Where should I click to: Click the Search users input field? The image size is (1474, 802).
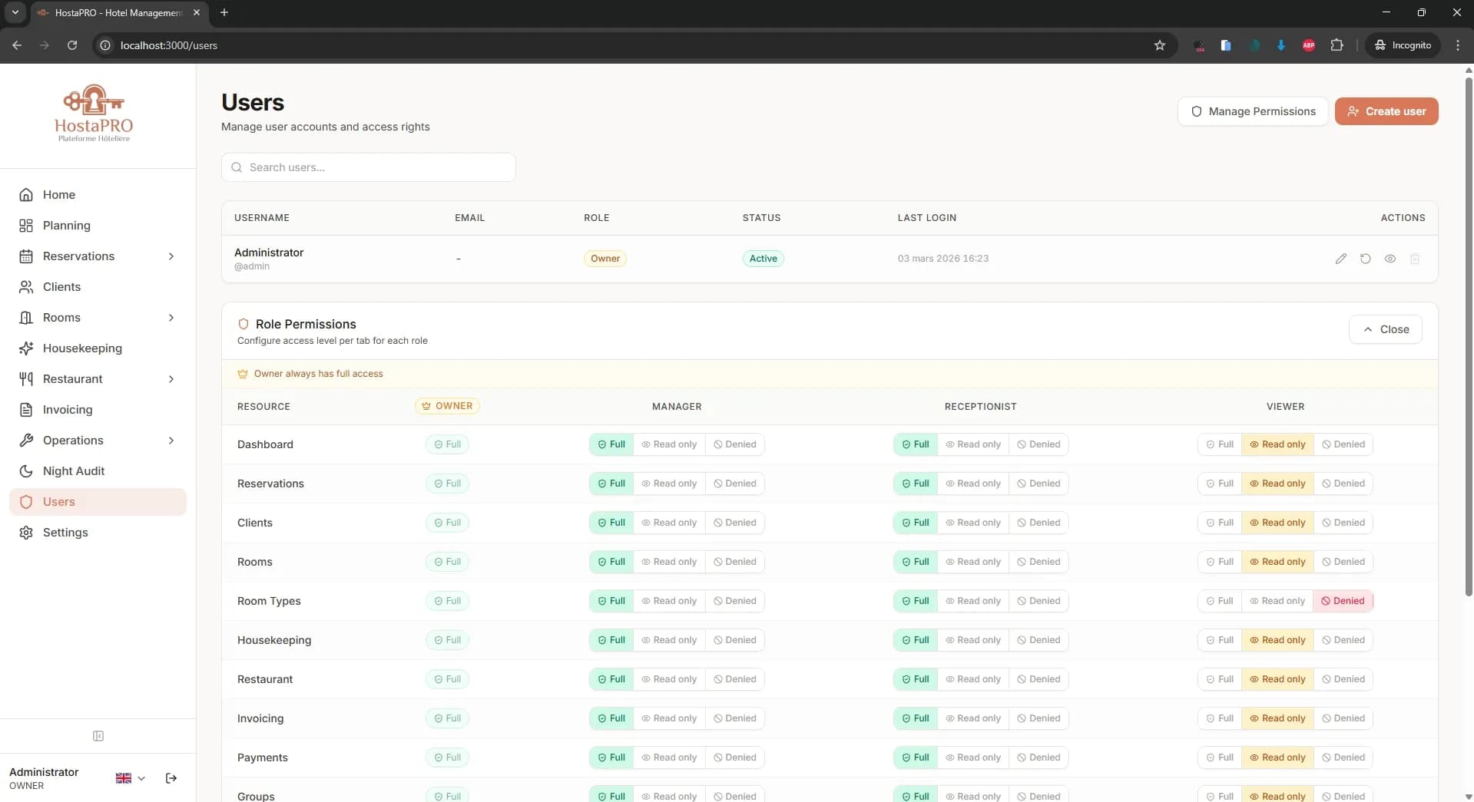pyautogui.click(x=368, y=167)
